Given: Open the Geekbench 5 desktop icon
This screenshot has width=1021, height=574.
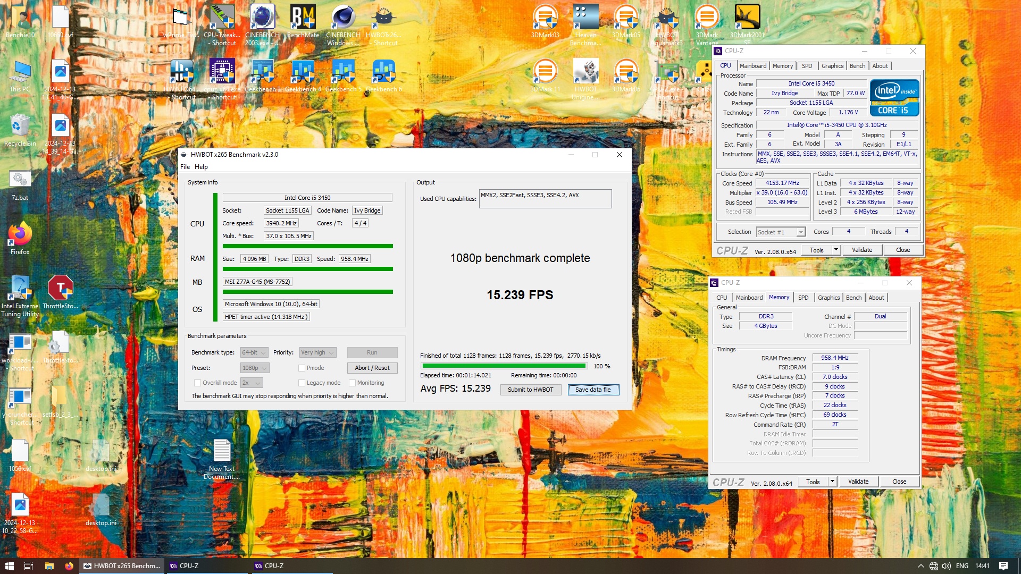Looking at the screenshot, I should 344,75.
